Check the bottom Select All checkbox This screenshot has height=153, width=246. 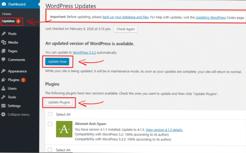tap(50, 150)
